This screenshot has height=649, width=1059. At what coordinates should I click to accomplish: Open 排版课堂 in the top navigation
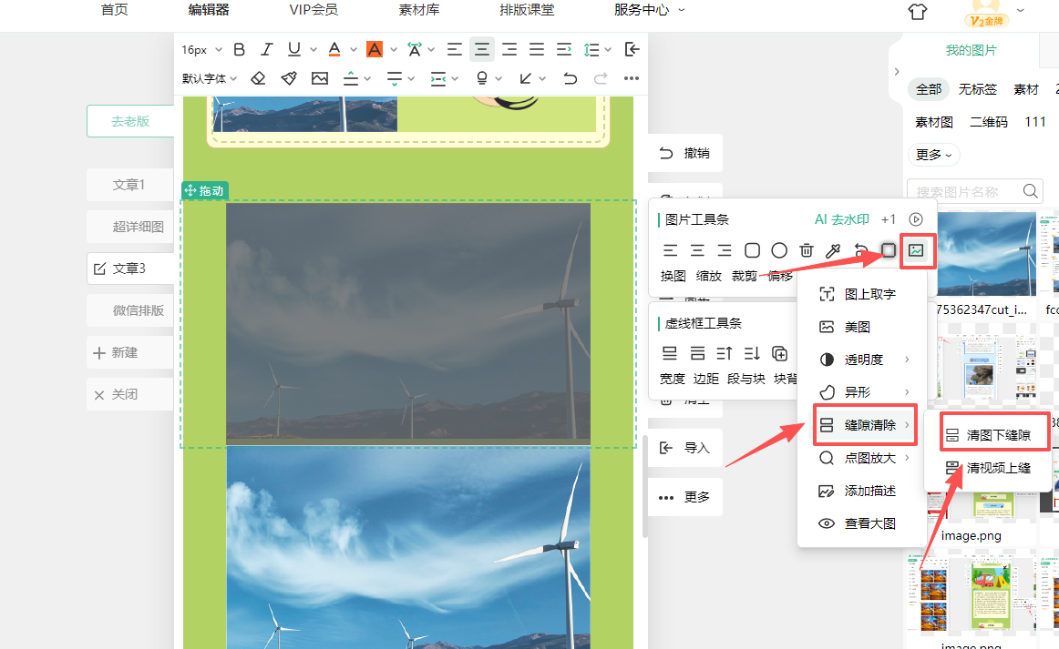click(x=527, y=9)
